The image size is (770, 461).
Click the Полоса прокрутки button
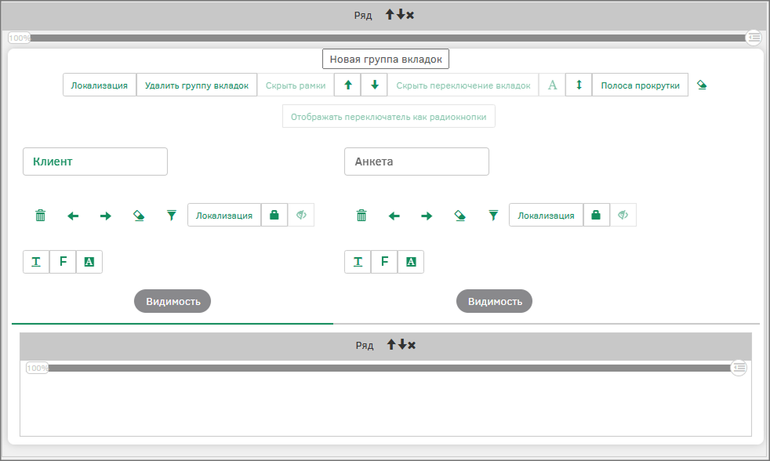tap(640, 85)
